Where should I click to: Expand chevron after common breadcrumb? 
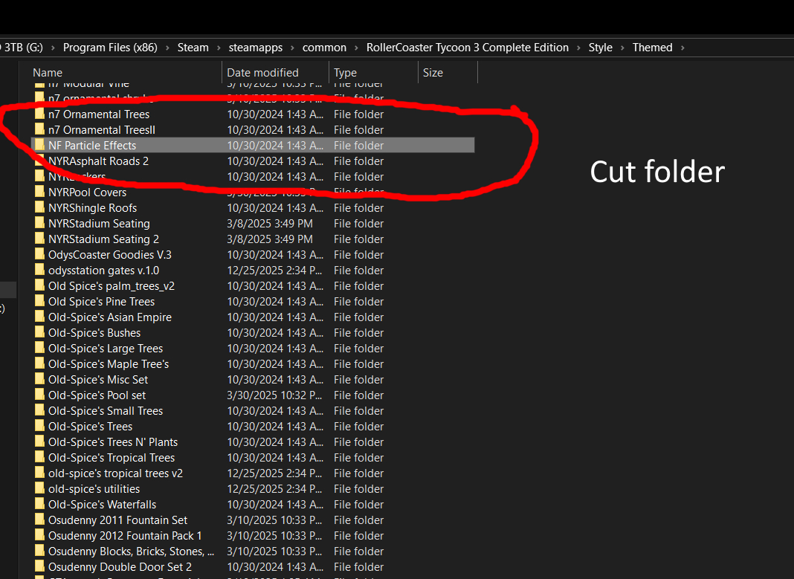click(x=356, y=48)
